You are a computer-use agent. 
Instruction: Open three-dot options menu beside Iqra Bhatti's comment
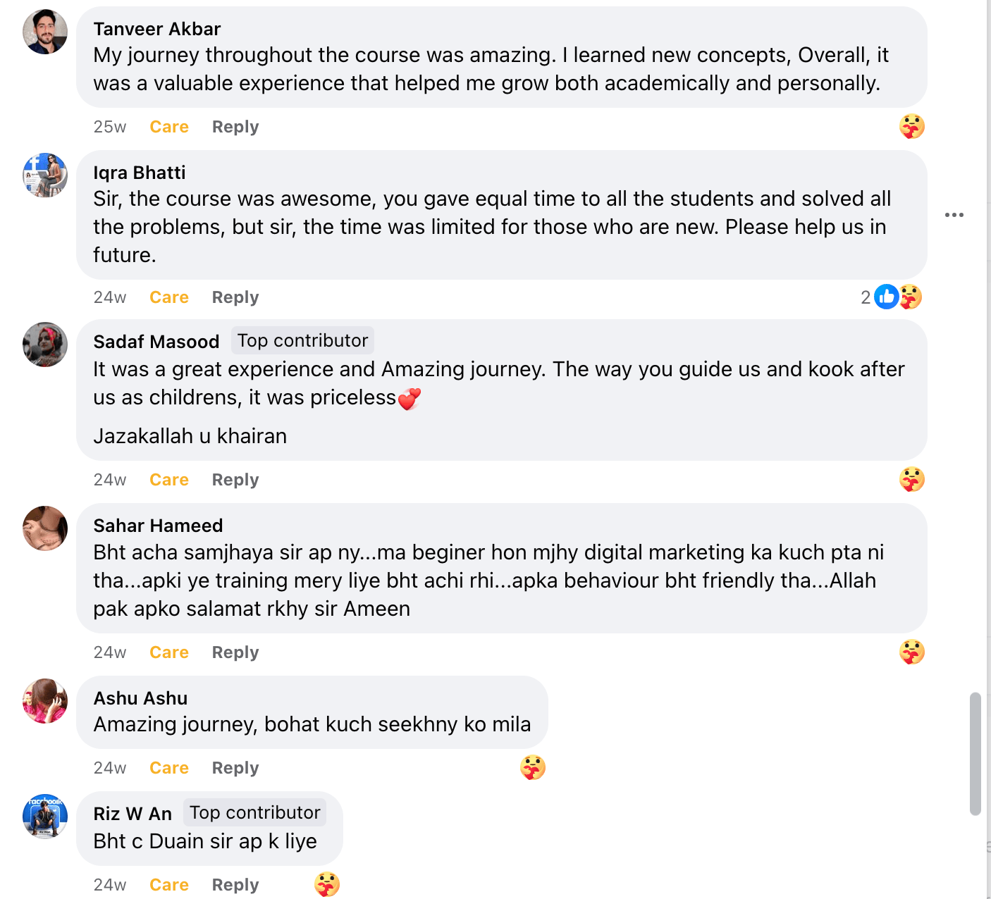(x=954, y=215)
